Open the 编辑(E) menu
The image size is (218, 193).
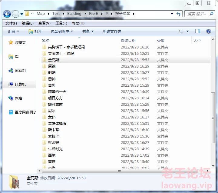[28, 23]
